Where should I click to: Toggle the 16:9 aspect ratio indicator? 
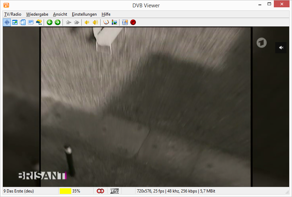[x=114, y=191]
